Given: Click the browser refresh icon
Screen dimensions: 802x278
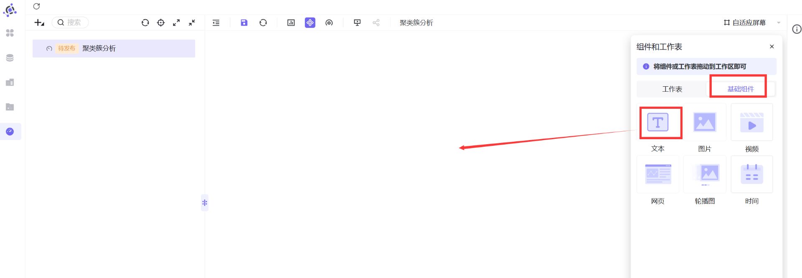Looking at the screenshot, I should click(36, 6).
